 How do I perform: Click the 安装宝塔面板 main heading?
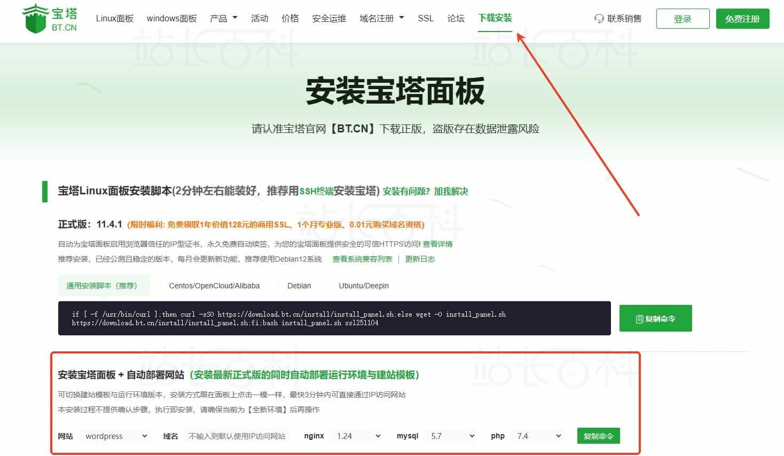pyautogui.click(x=395, y=91)
